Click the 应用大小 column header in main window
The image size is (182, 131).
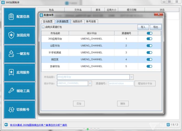(111, 10)
